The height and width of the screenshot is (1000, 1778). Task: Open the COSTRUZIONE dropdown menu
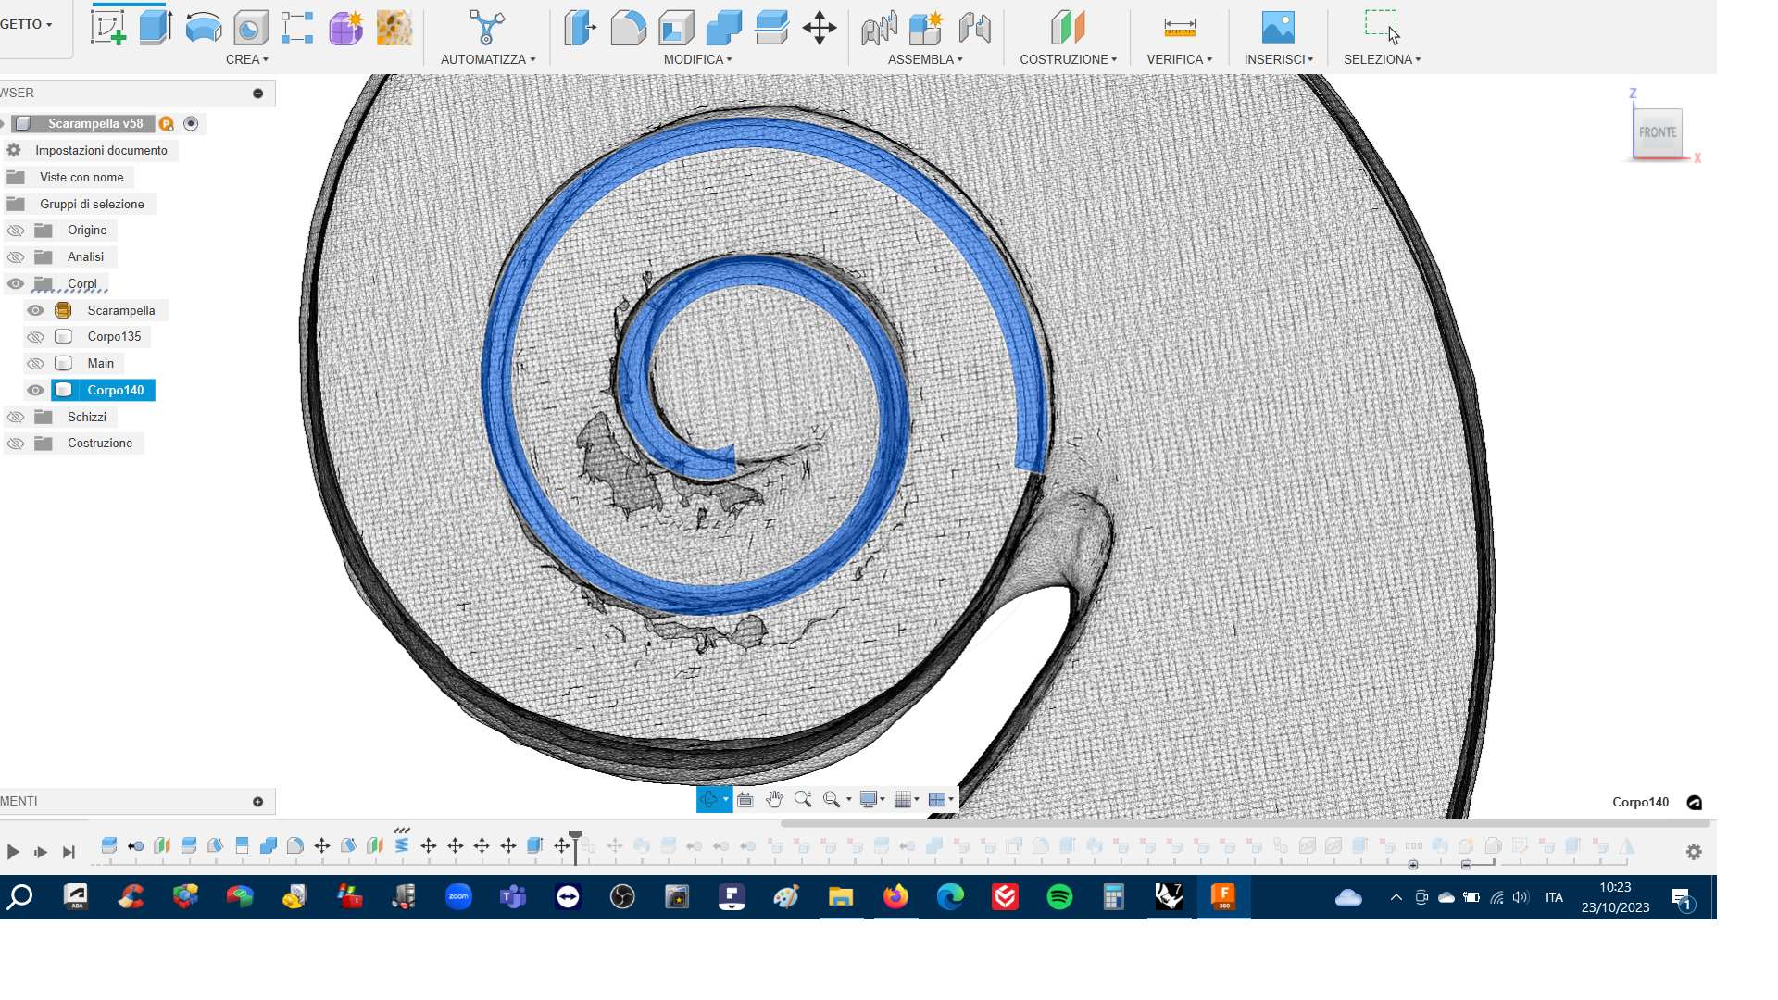click(1068, 59)
